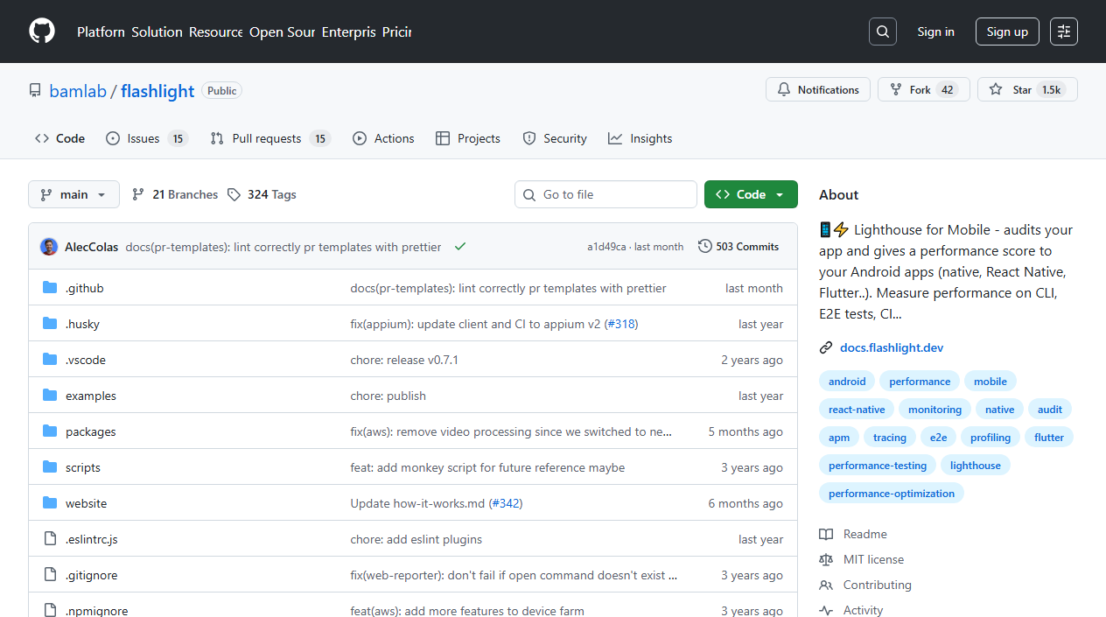Click the Go to file search field

605,194
